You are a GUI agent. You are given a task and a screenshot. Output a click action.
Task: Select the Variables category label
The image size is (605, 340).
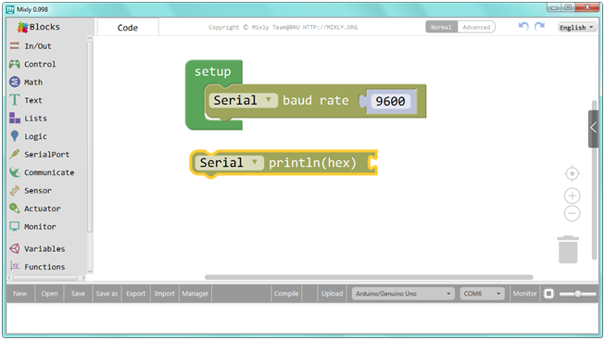[x=44, y=248]
